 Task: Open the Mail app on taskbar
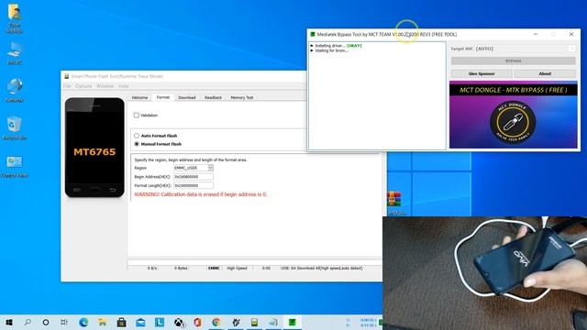tap(140, 322)
